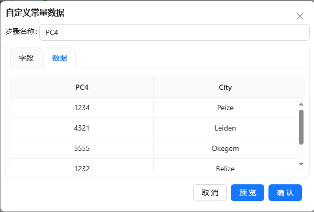Click the 步骤名称 input field

point(171,32)
